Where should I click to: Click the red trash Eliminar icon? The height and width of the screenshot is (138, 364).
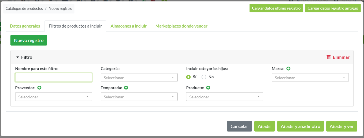(x=328, y=57)
